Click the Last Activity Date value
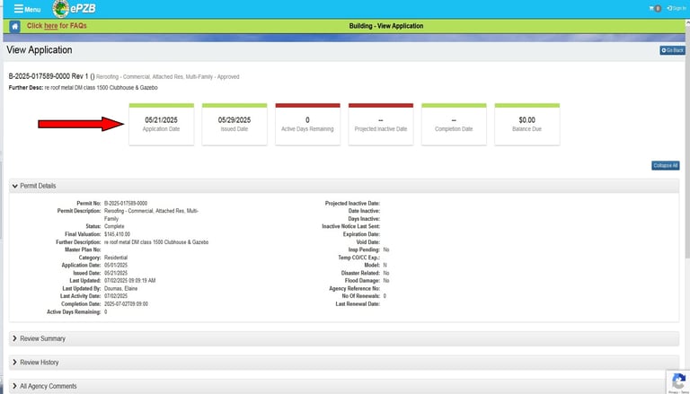Viewport: 690px width, 394px height. (x=116, y=296)
